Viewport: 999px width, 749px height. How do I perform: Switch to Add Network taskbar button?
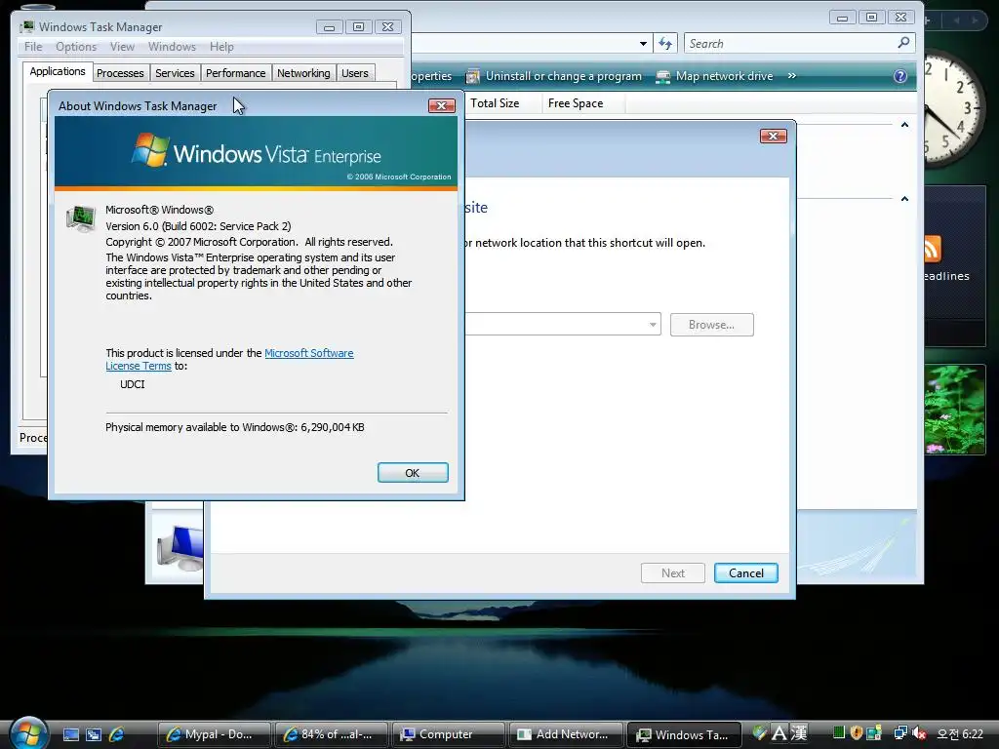pos(566,734)
